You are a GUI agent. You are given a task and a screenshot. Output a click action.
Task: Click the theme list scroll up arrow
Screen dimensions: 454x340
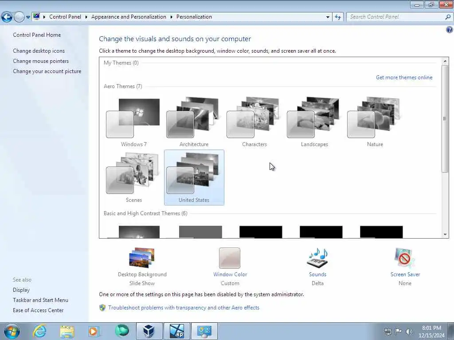(x=445, y=61)
